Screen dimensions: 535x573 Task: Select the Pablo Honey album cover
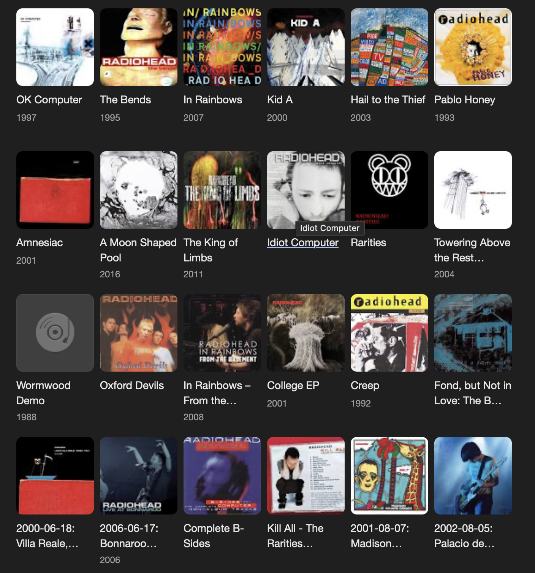coord(473,47)
